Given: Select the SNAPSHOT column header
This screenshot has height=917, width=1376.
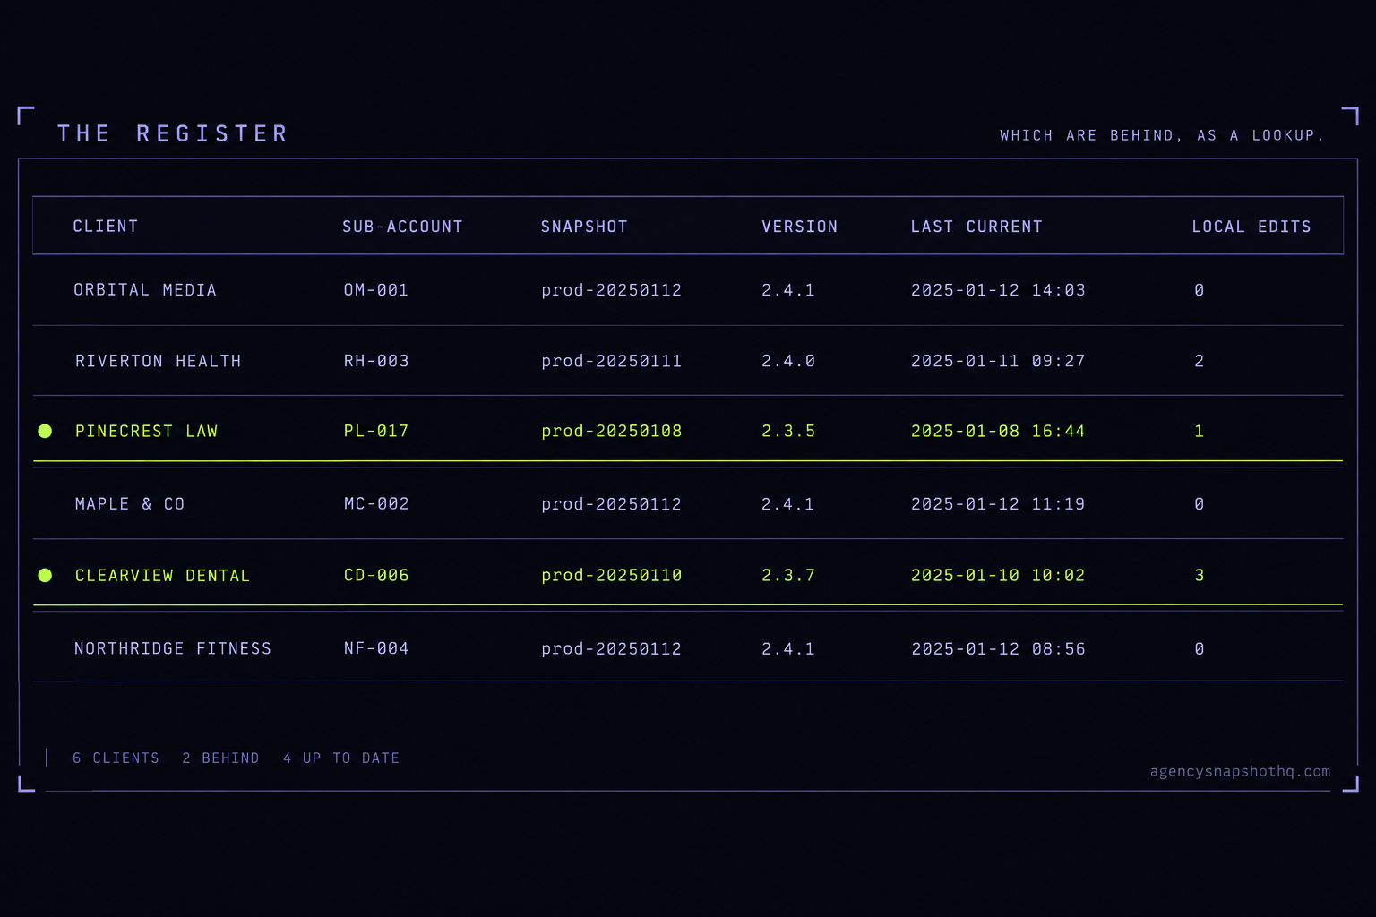Looking at the screenshot, I should point(584,227).
